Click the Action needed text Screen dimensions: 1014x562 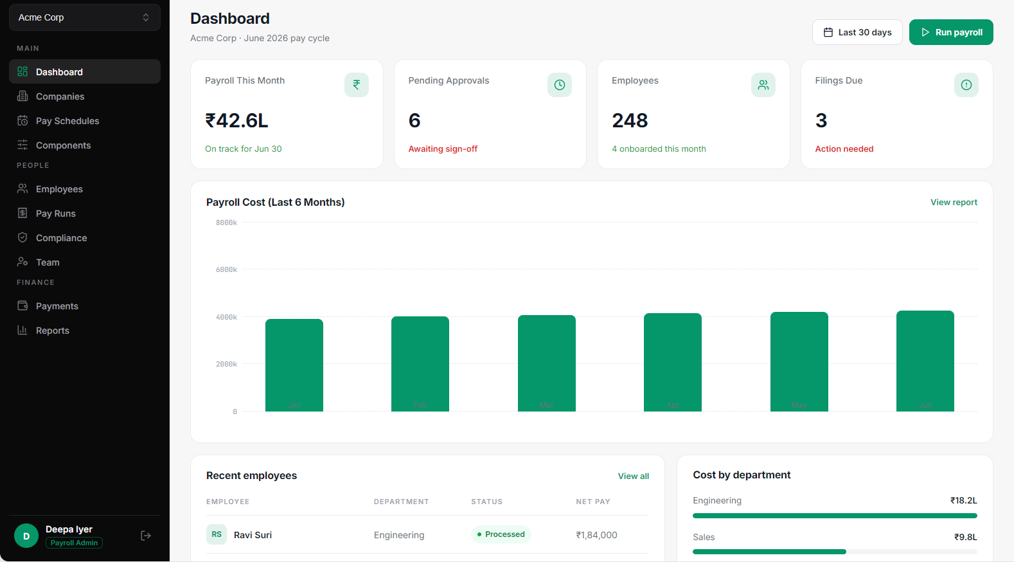[844, 149]
